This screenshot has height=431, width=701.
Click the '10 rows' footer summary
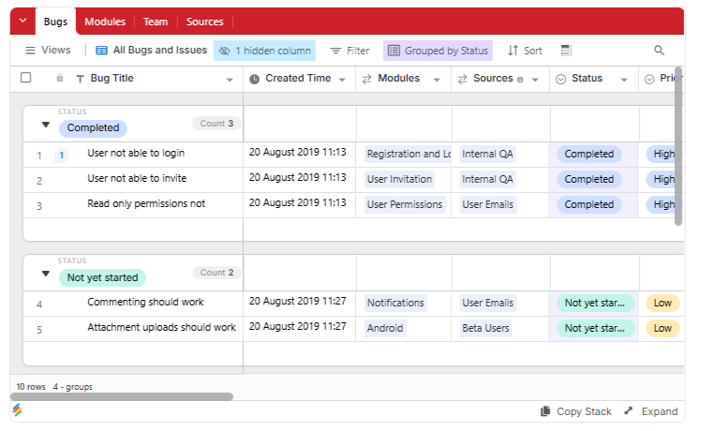[31, 387]
